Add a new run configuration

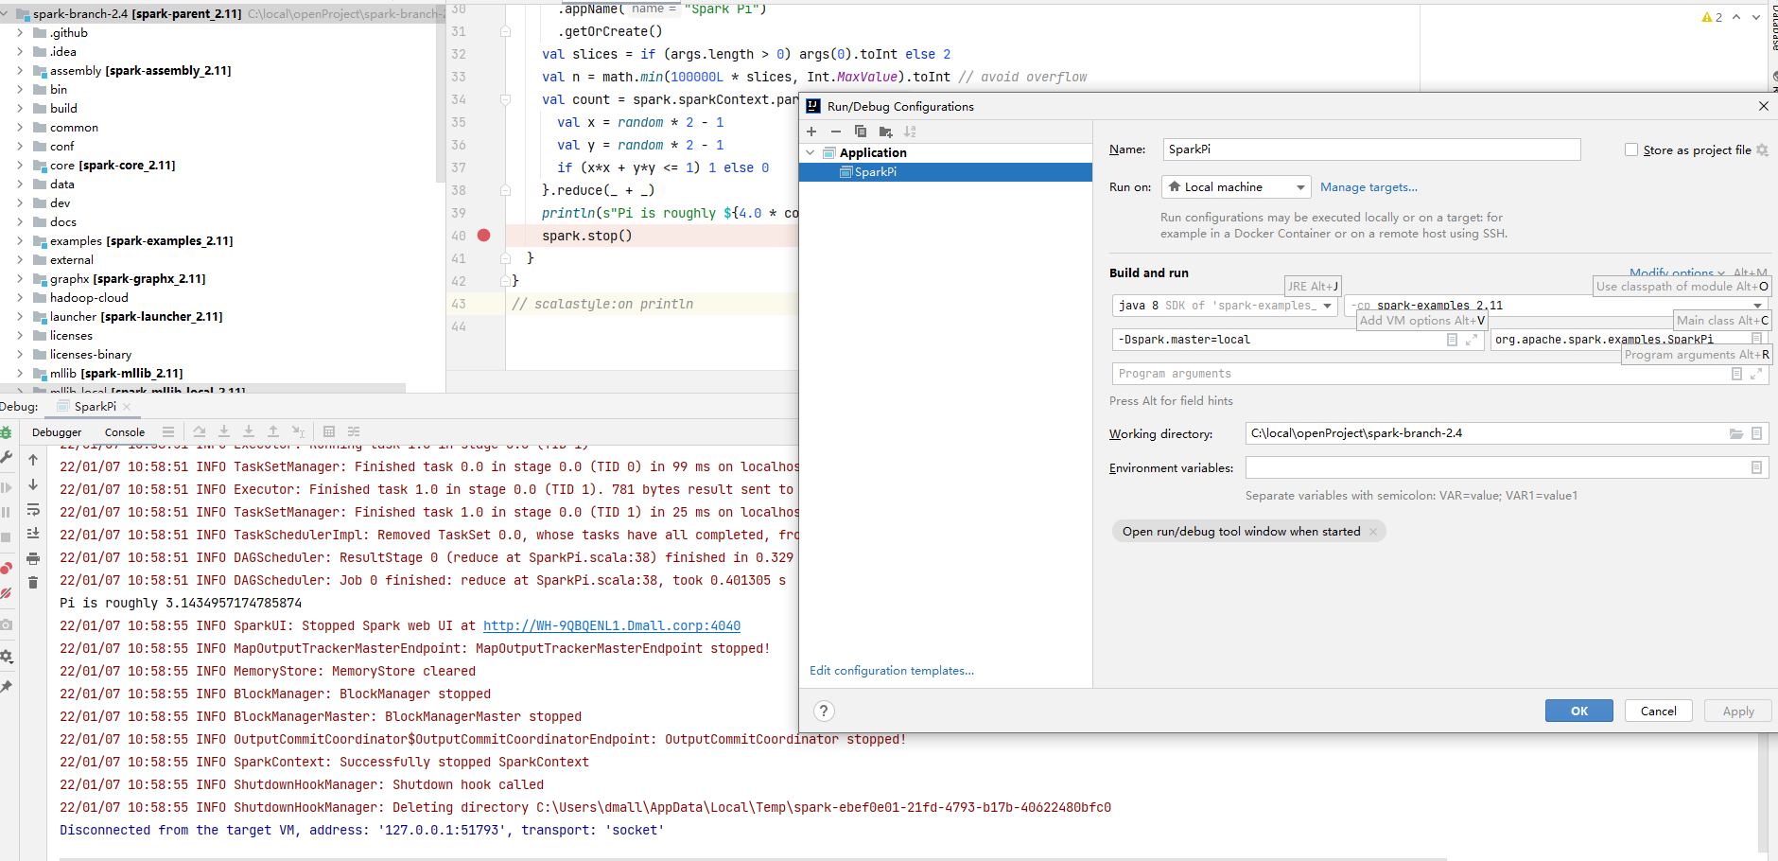pyautogui.click(x=811, y=132)
